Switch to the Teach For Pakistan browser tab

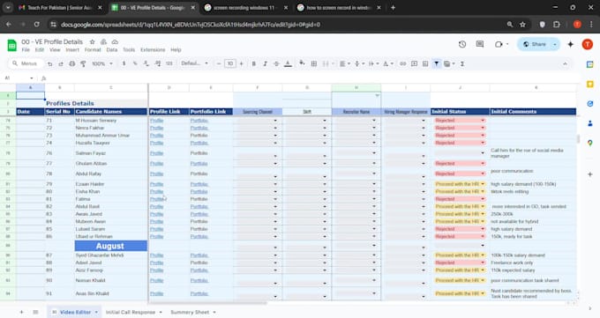point(60,8)
